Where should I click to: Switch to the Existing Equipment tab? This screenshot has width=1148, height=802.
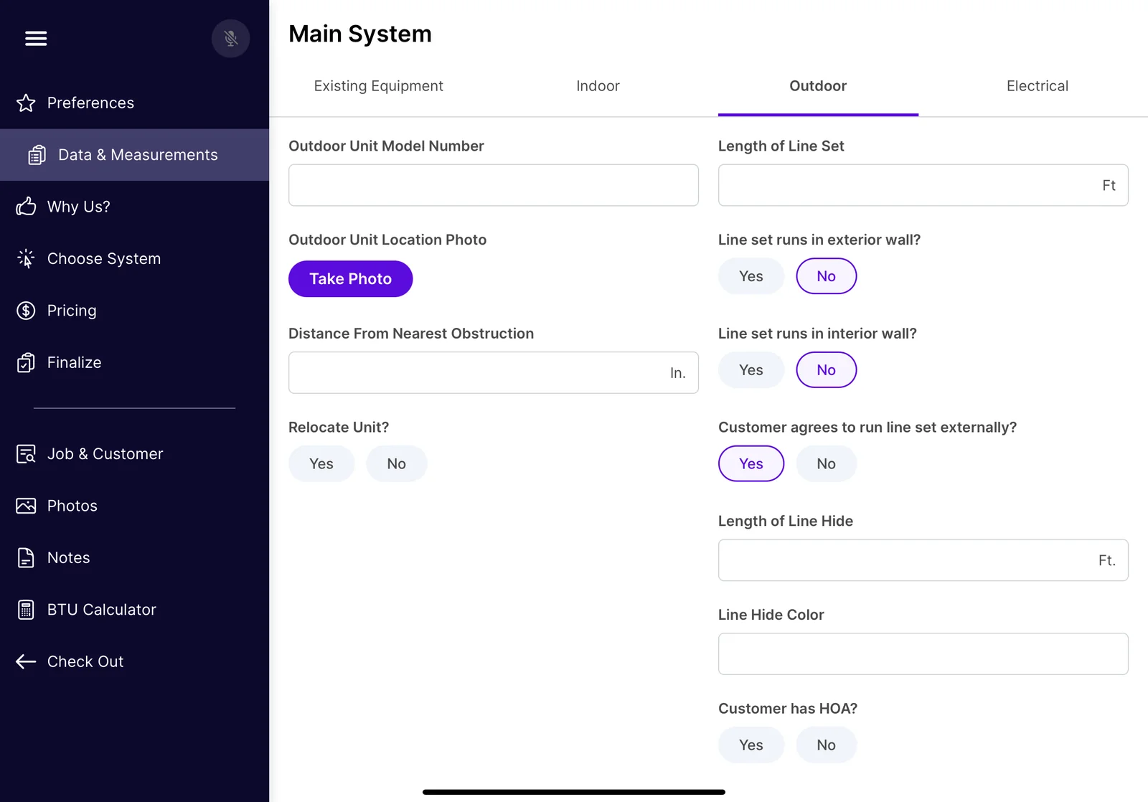379,86
